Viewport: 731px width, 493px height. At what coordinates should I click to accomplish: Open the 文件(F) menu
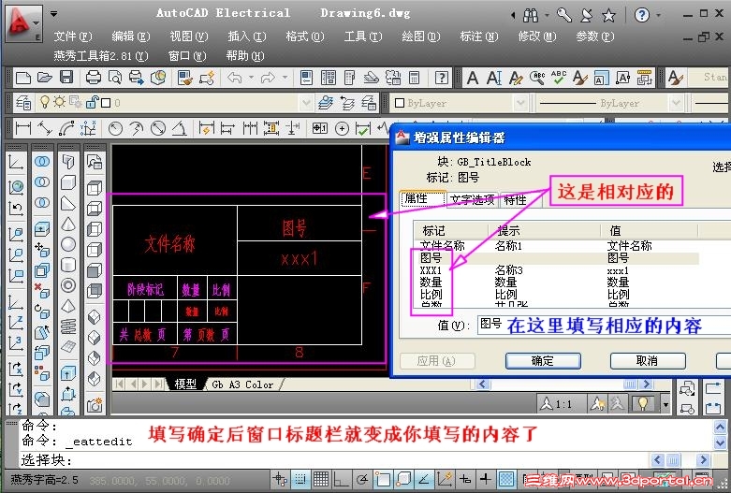point(73,36)
